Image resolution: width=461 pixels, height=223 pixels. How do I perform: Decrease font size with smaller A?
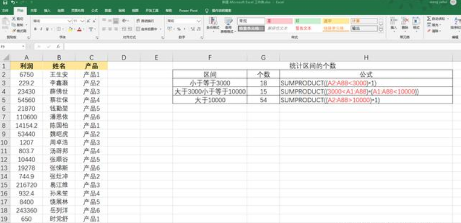tap(94, 21)
